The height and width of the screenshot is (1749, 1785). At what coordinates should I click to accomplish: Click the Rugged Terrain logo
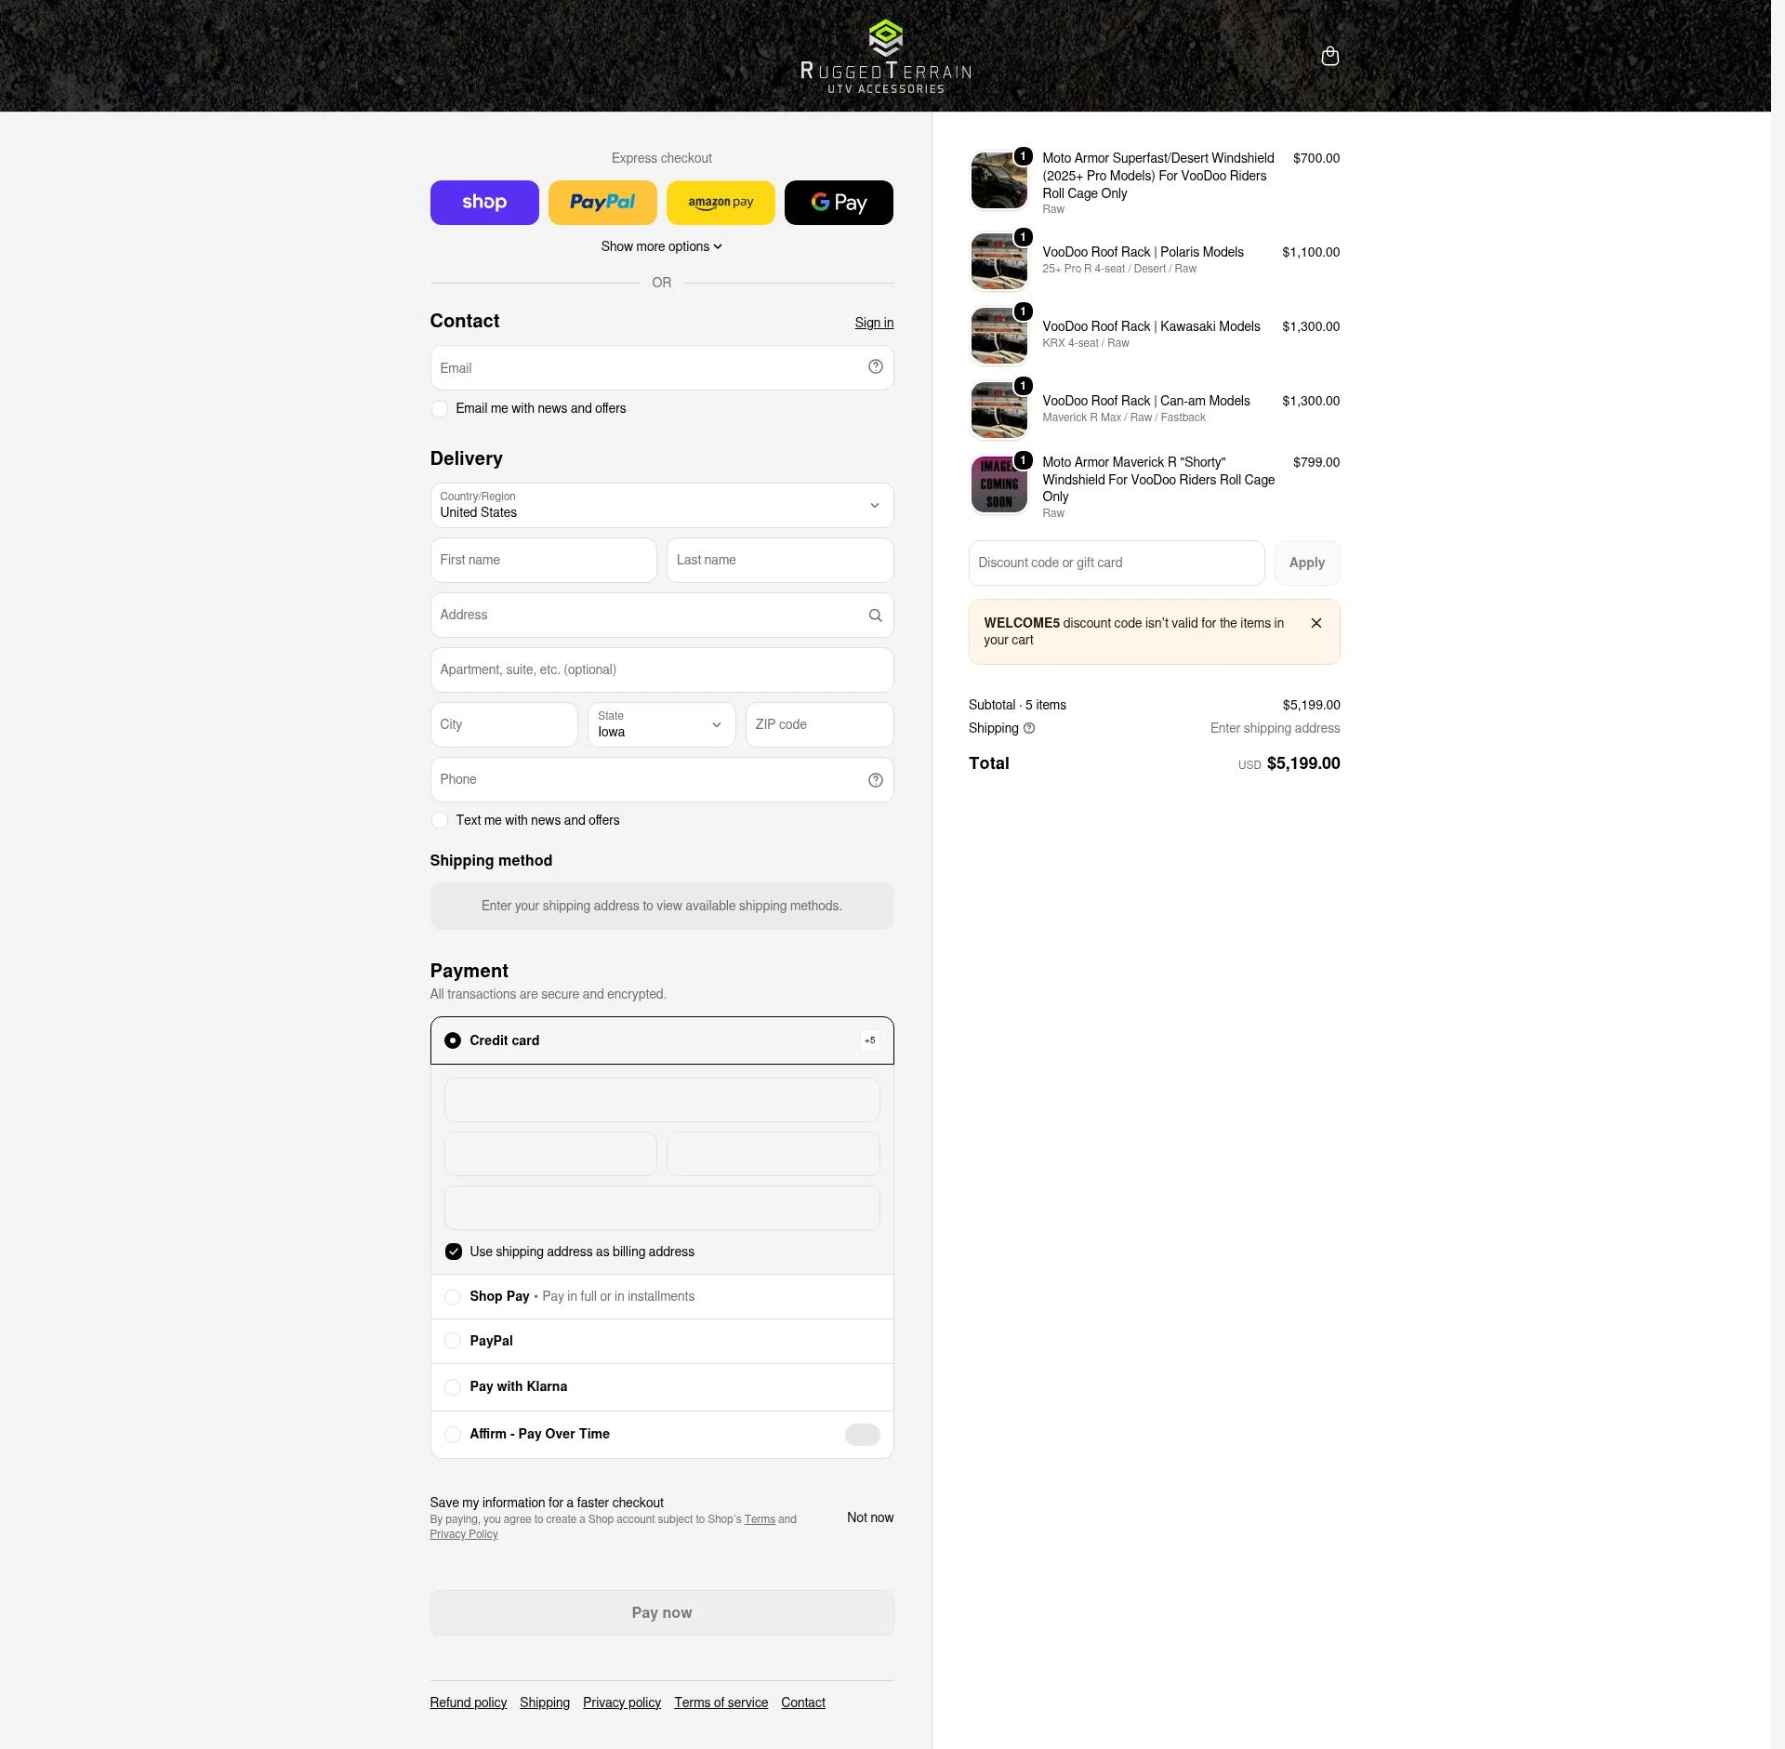pos(886,57)
